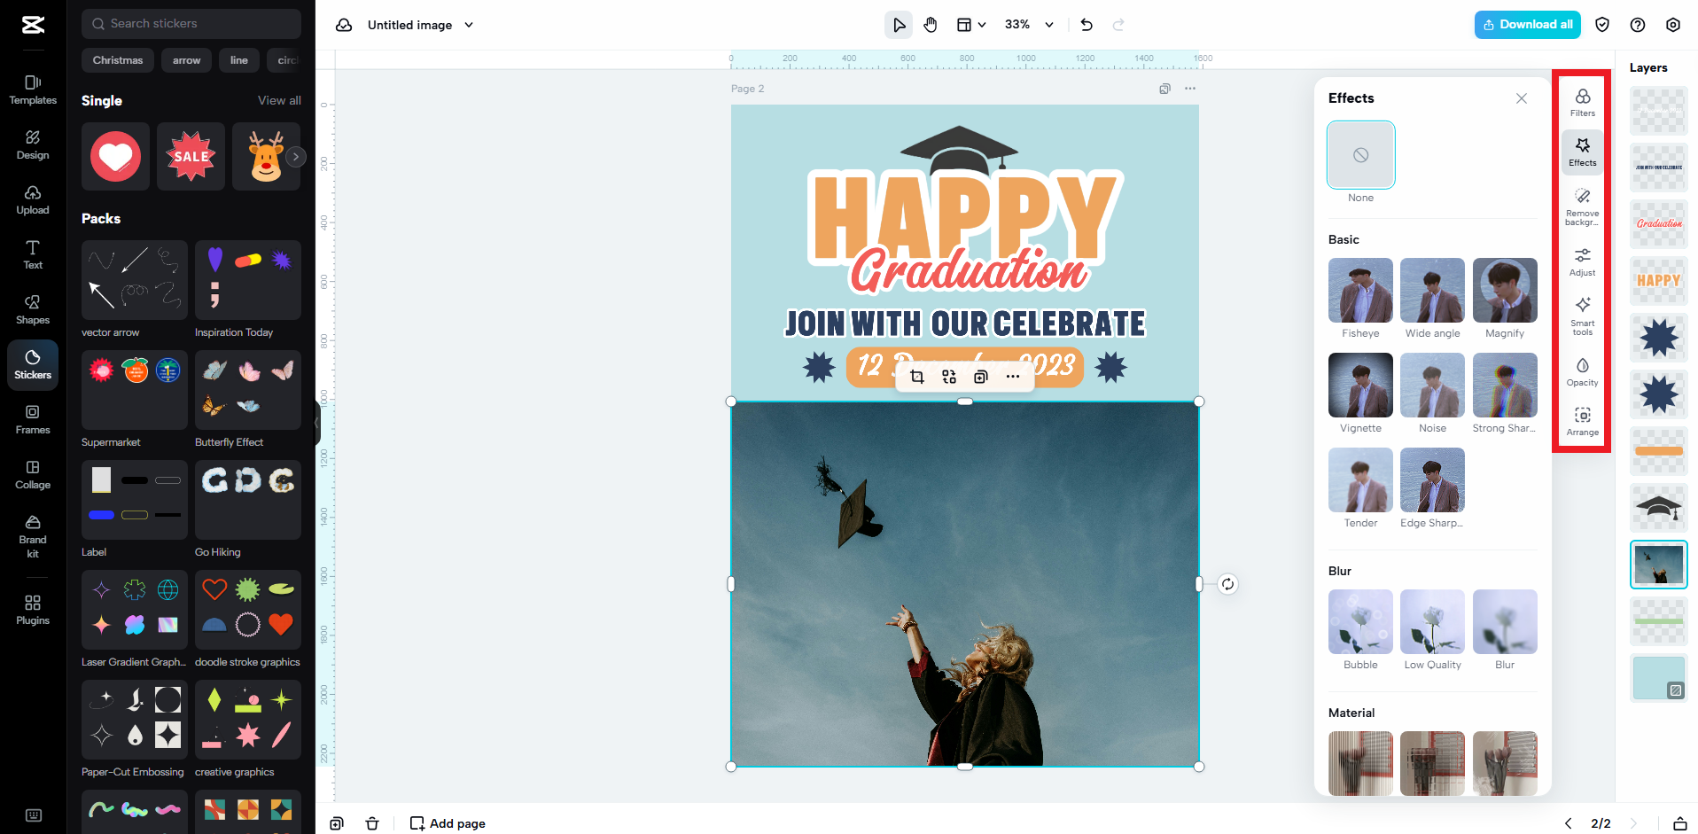Viewport: 1698px width, 834px height.
Task: Open the Collage tool
Action: point(32,475)
